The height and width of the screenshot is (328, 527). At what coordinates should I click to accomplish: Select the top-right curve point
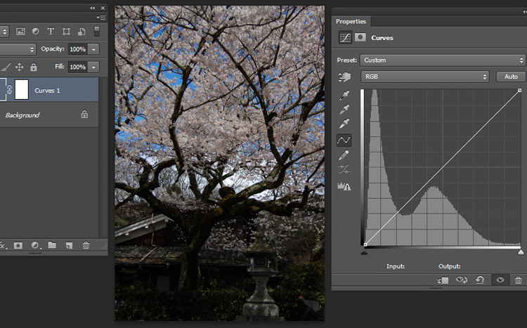click(519, 91)
